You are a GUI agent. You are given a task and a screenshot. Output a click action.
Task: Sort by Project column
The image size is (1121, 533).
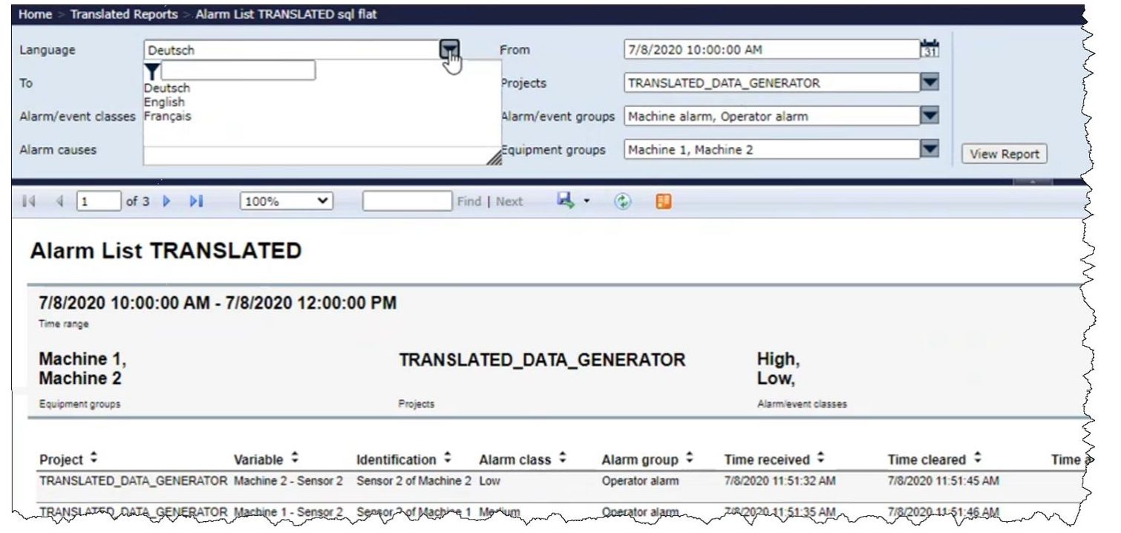pos(94,459)
